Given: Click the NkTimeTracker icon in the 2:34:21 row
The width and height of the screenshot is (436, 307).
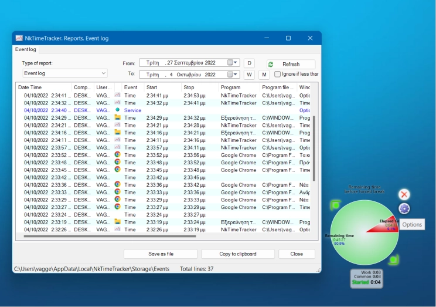Looking at the screenshot, I should (118, 125).
